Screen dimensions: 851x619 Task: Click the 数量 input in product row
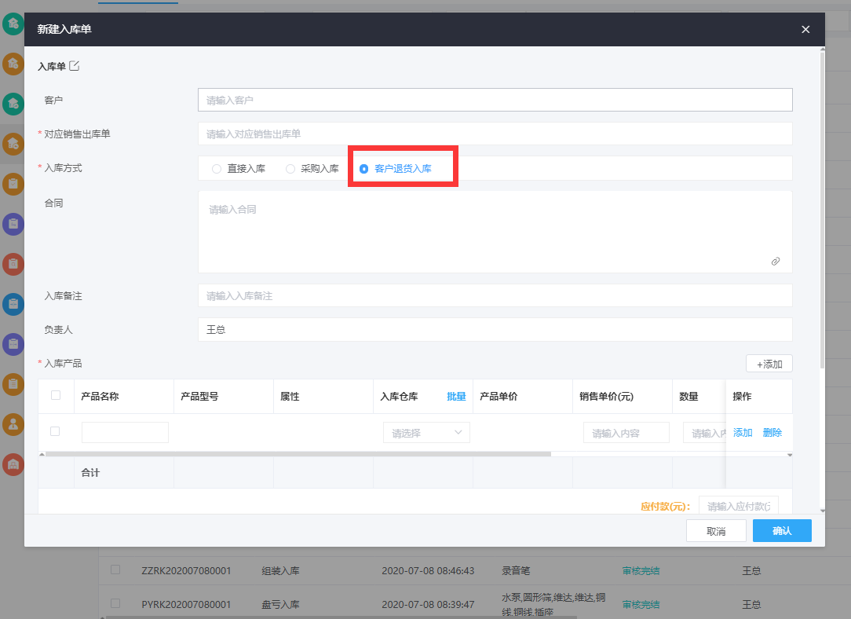point(704,433)
